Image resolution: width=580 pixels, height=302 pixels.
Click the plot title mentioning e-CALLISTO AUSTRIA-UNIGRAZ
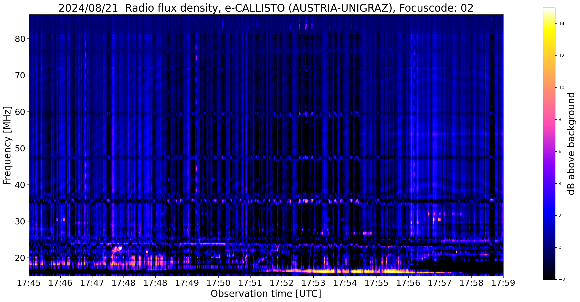[x=266, y=8]
